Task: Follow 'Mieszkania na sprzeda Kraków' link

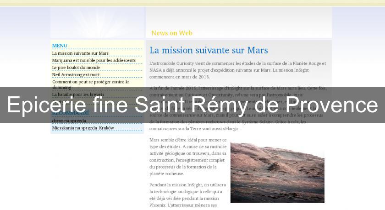Action: pyautogui.click(x=83, y=128)
